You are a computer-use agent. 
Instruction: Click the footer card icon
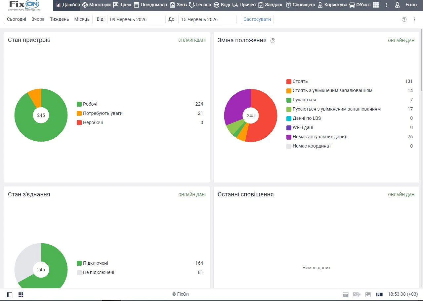pos(346,294)
